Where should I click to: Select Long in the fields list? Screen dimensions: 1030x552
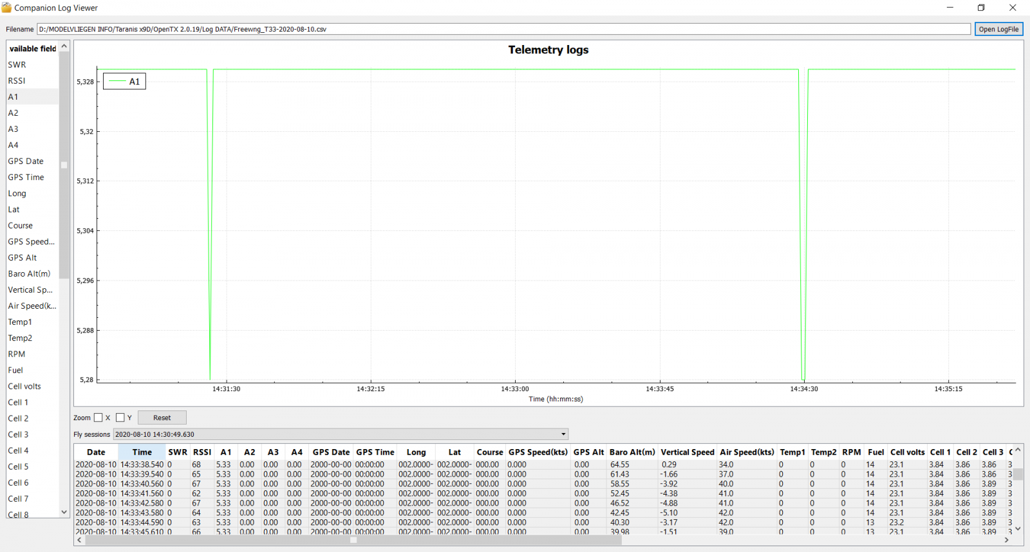[32, 193]
